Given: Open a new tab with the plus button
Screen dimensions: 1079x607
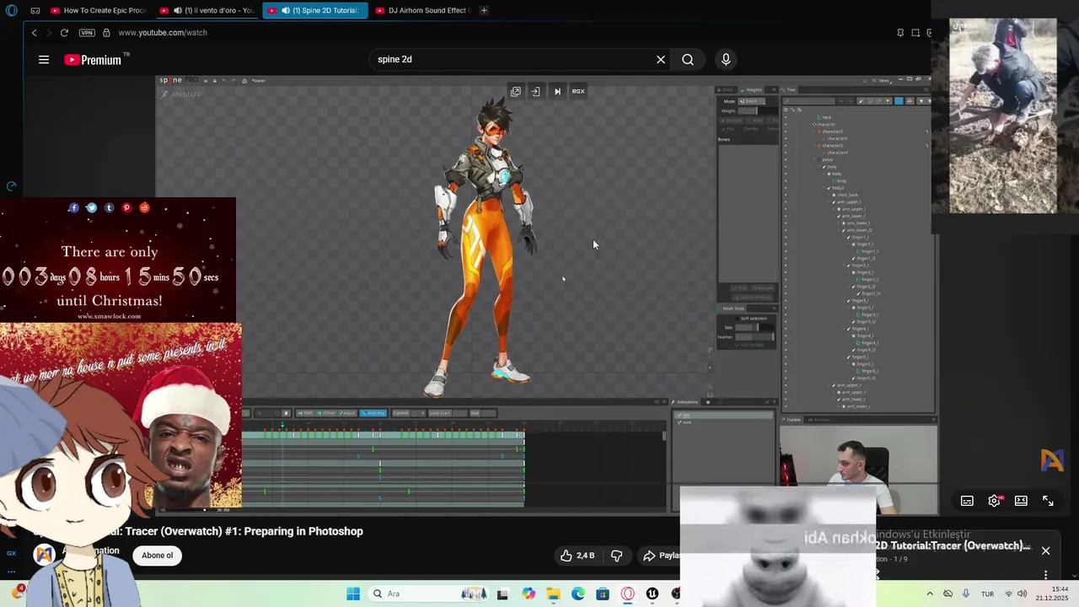Looking at the screenshot, I should tap(484, 10).
